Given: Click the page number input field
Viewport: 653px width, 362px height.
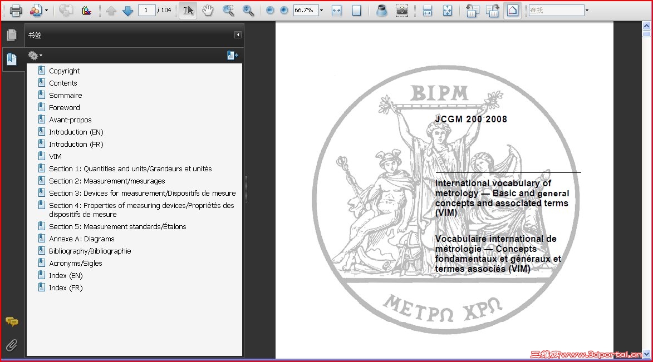Looking at the screenshot, I should coord(146,10).
